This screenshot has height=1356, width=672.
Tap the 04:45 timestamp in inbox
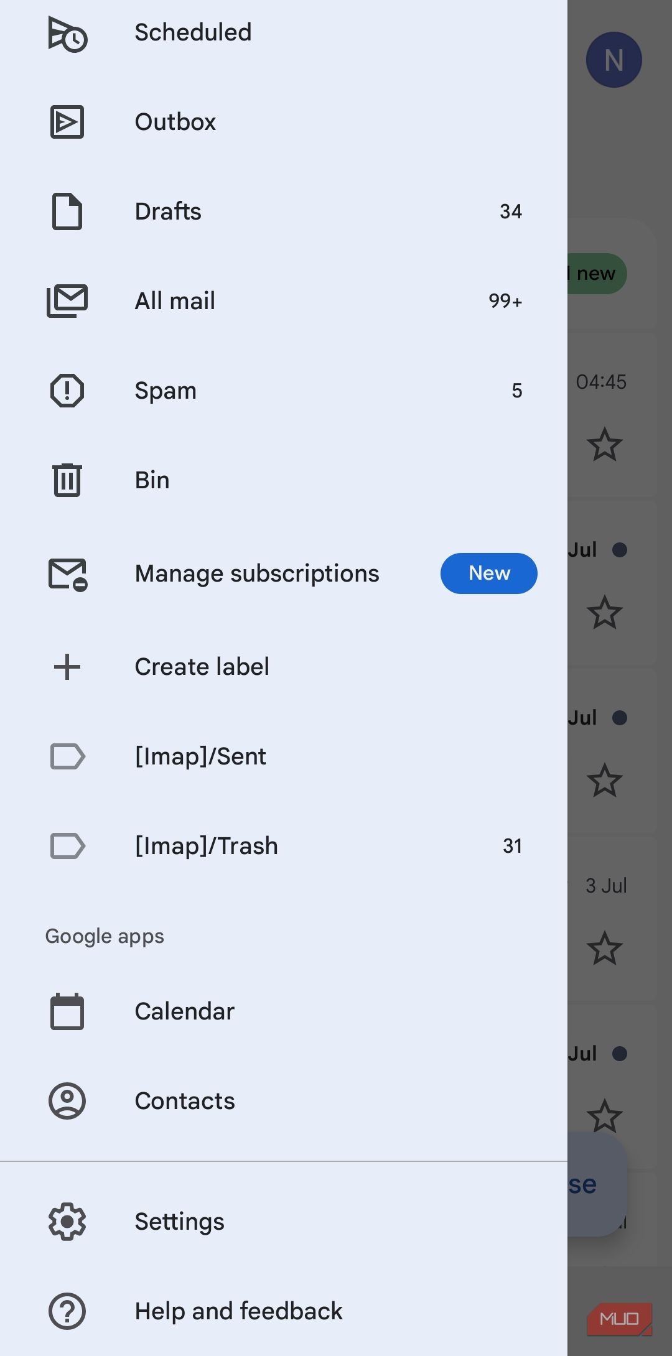tap(601, 382)
